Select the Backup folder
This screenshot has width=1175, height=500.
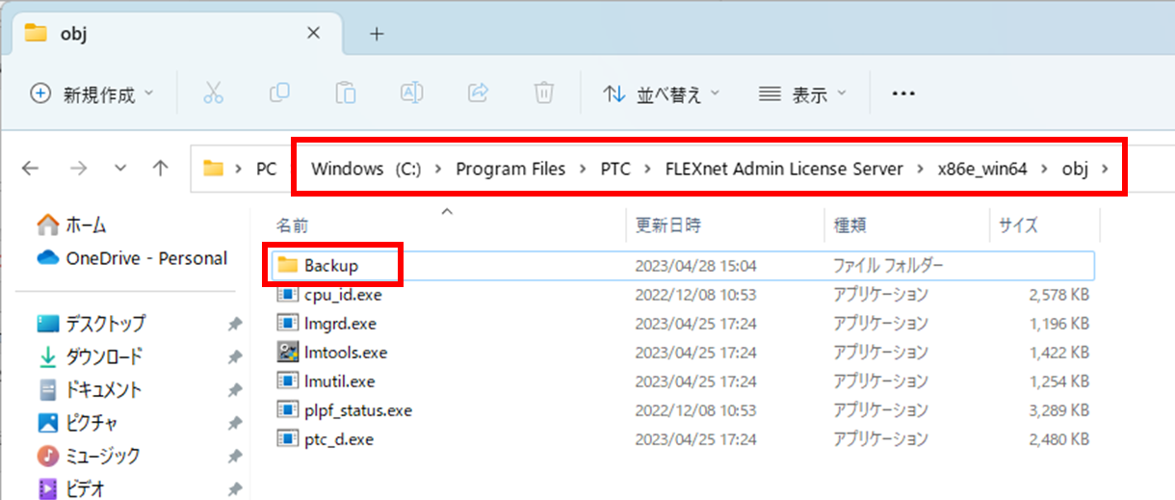[330, 265]
